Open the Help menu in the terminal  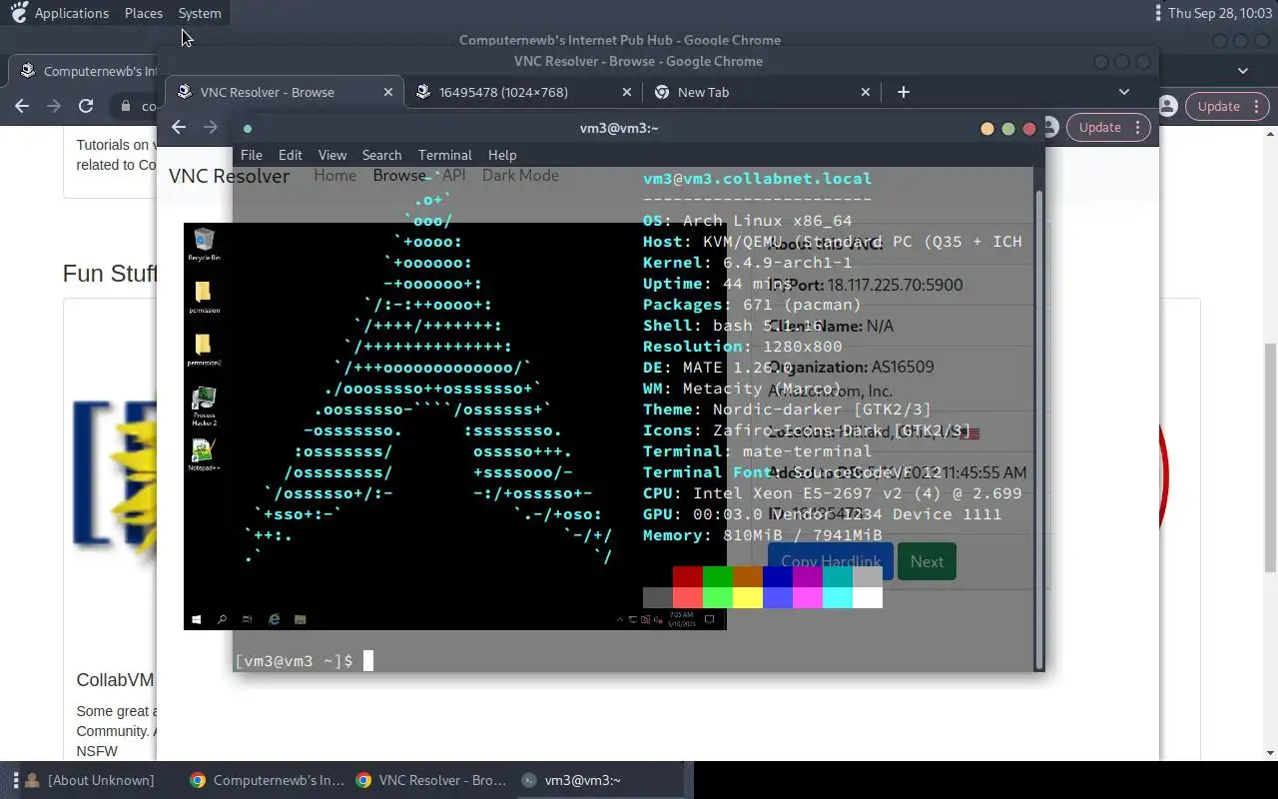pyautogui.click(x=502, y=155)
